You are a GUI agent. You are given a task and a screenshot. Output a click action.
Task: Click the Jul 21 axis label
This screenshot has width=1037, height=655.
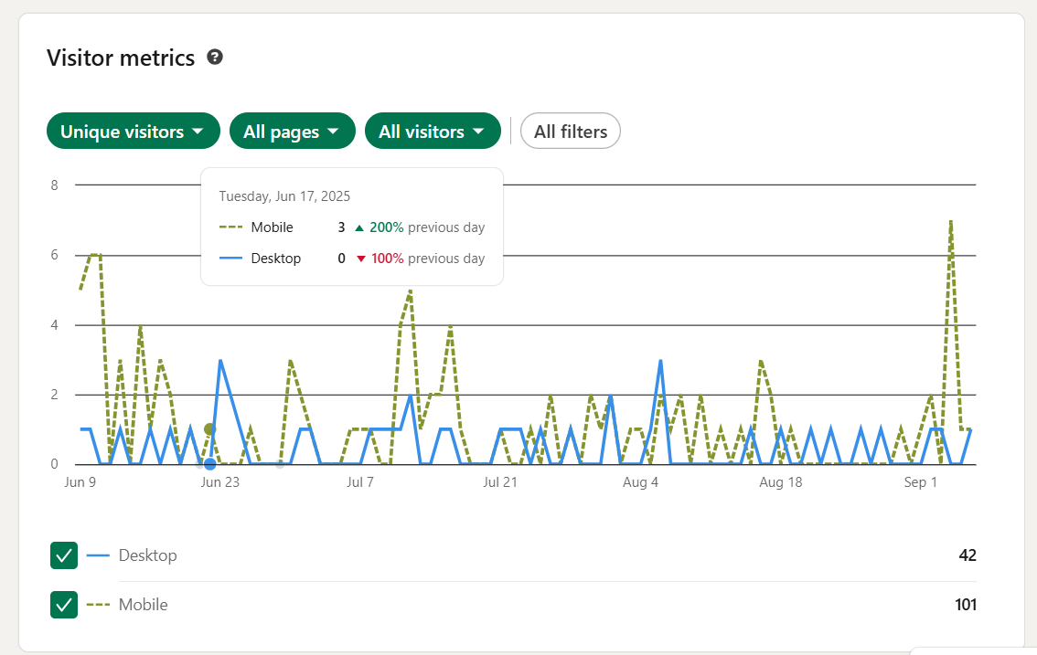pos(500,481)
